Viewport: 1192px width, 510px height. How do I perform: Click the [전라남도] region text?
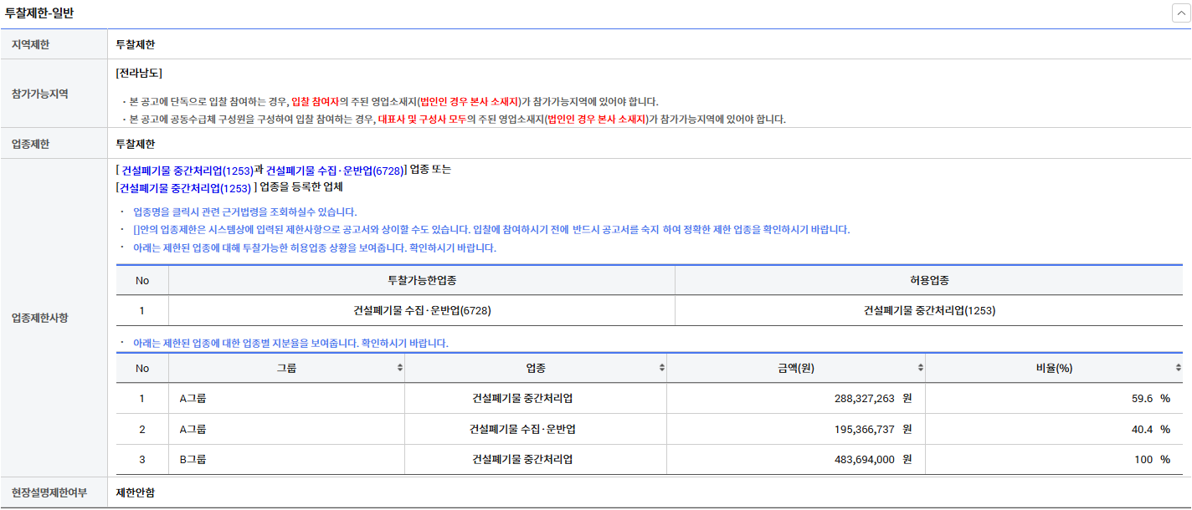coord(139,73)
